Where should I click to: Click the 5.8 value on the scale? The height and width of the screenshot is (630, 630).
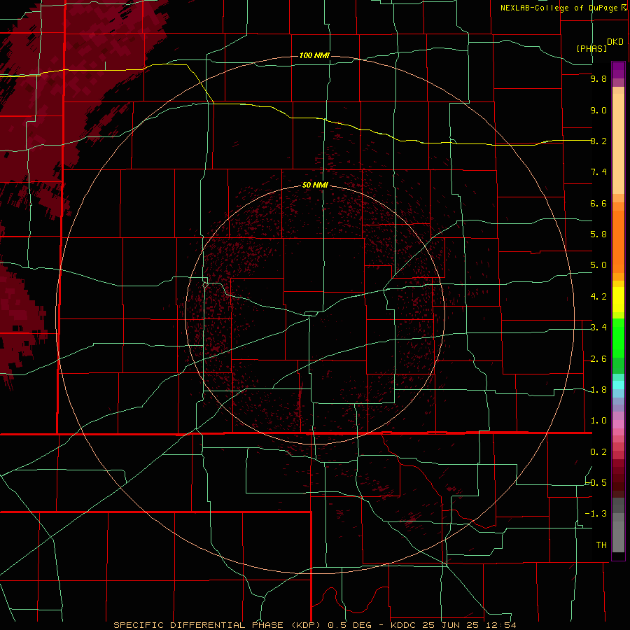(x=598, y=234)
